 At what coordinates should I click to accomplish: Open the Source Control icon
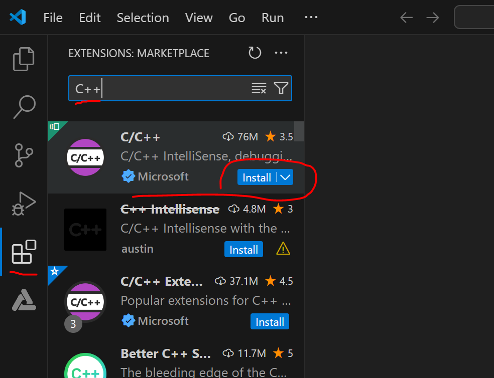point(23,155)
